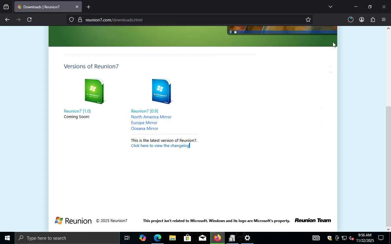Viewport: 391px width, 244px height.
Task: Click the muted volume tray icon
Action: 352,238
